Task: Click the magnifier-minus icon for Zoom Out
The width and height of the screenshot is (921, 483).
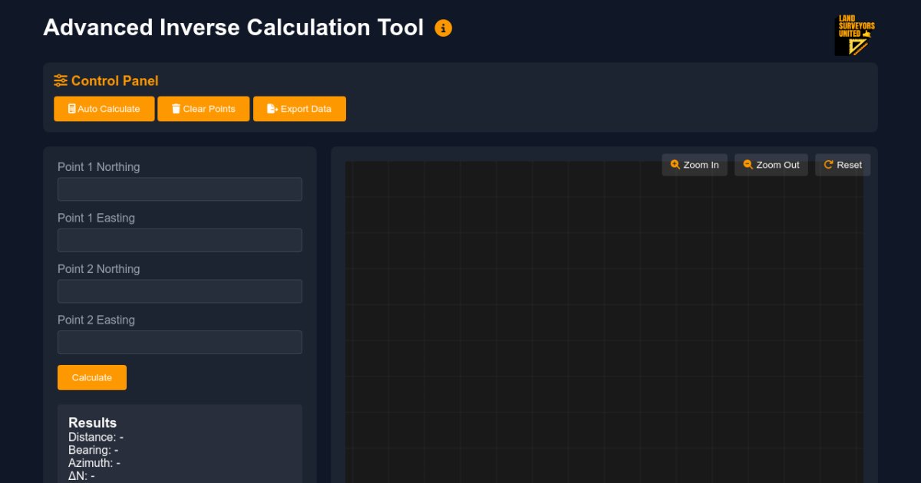Action: [748, 165]
